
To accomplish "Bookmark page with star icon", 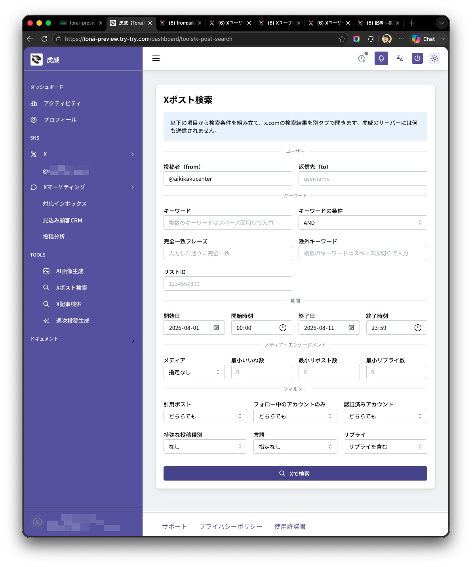I will click(342, 39).
